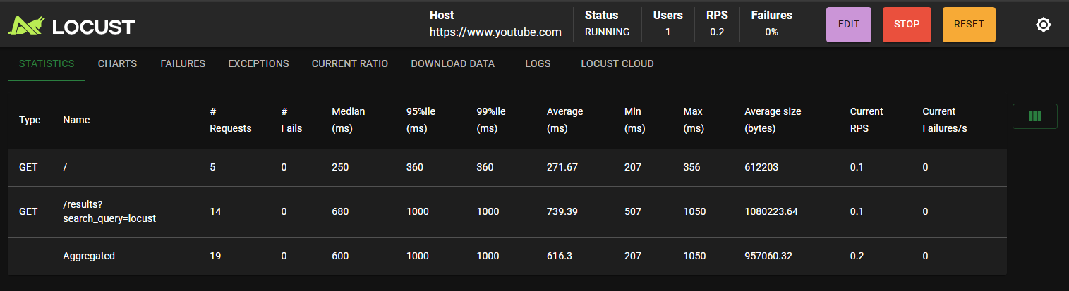Select the Locust Cloud tab

617,63
